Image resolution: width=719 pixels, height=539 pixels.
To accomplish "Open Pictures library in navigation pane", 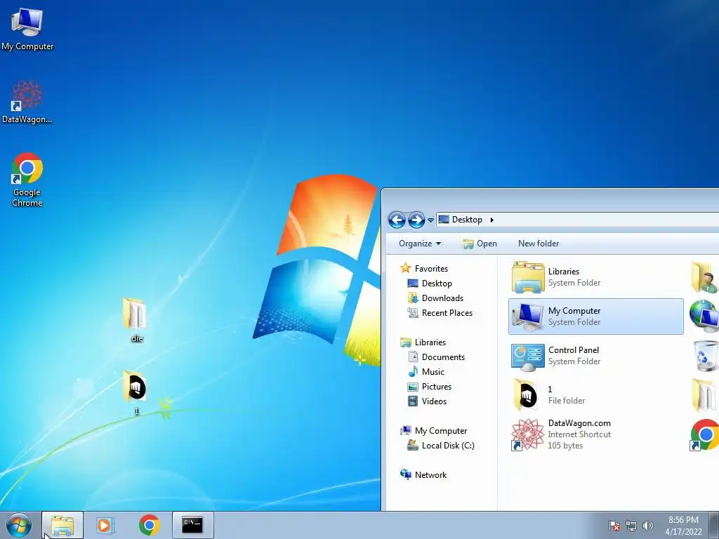I will tap(430, 387).
